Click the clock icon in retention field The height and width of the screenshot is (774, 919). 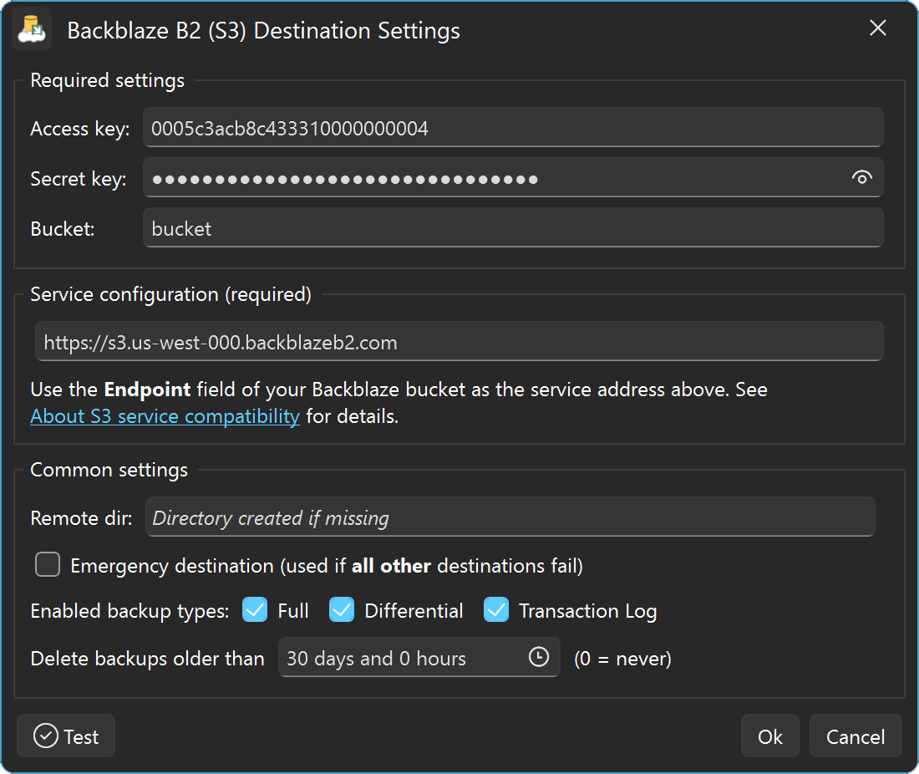[539, 657]
